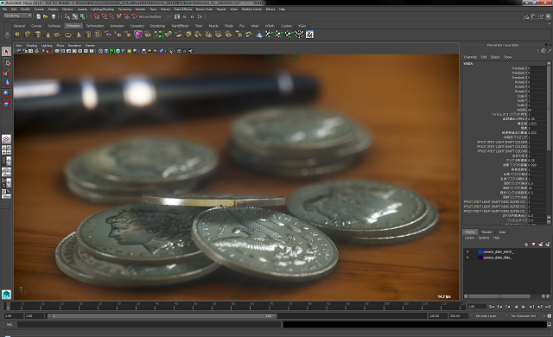Open the Render layer tab
Viewport: 553px width, 337px height.
486,232
